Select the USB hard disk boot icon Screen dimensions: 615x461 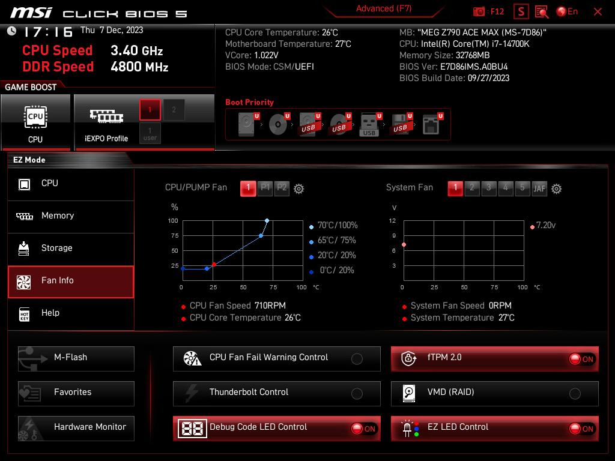309,124
